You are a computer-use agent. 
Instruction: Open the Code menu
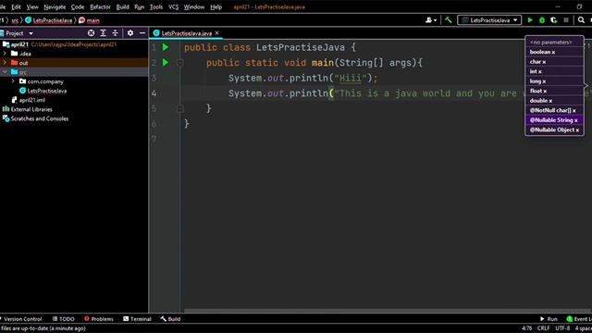point(78,6)
